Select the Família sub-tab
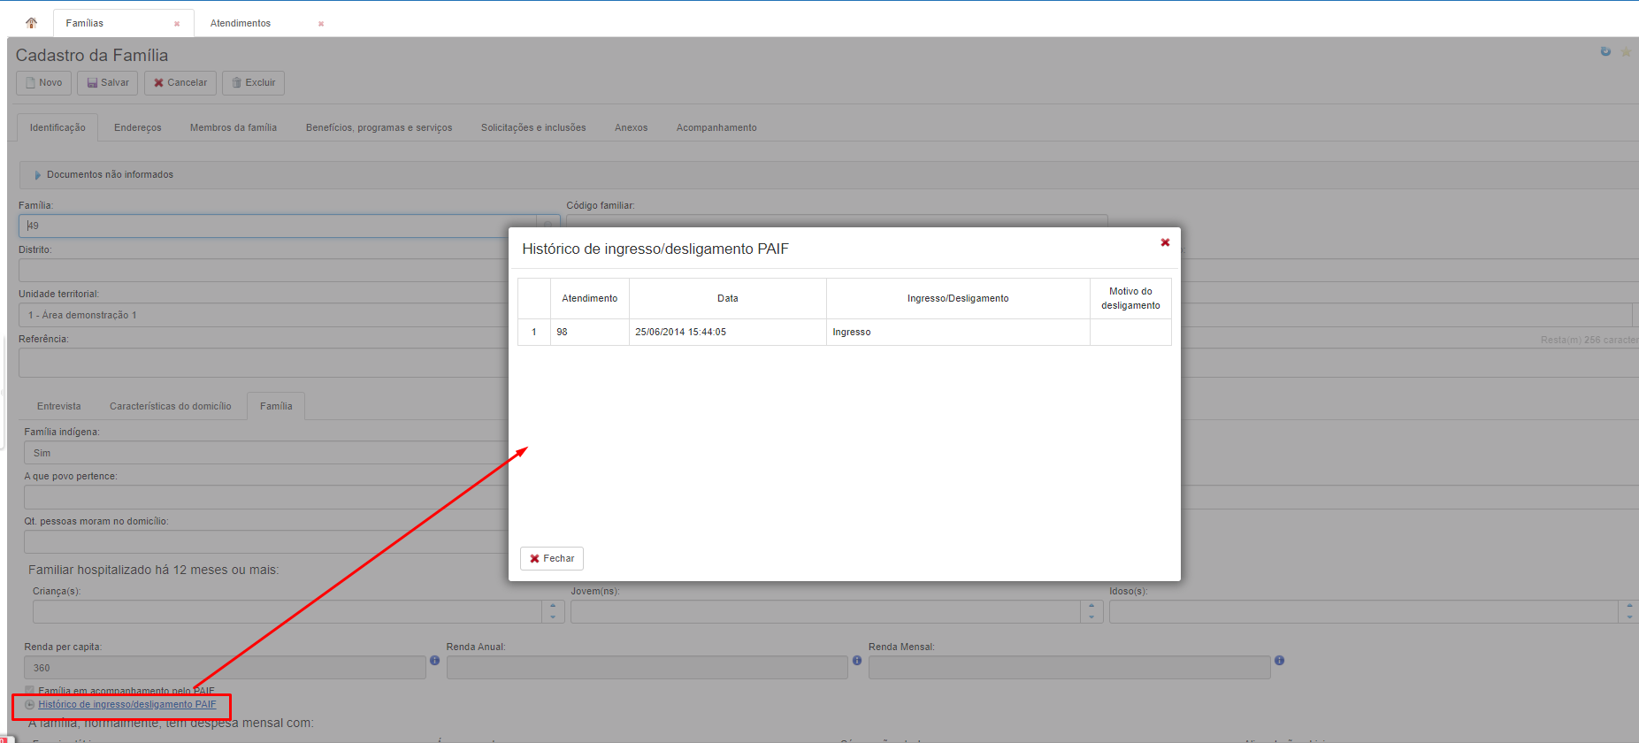 pos(276,406)
